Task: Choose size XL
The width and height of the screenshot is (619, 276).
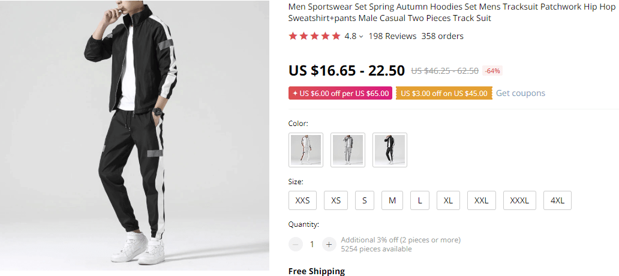Action: pyautogui.click(x=448, y=200)
